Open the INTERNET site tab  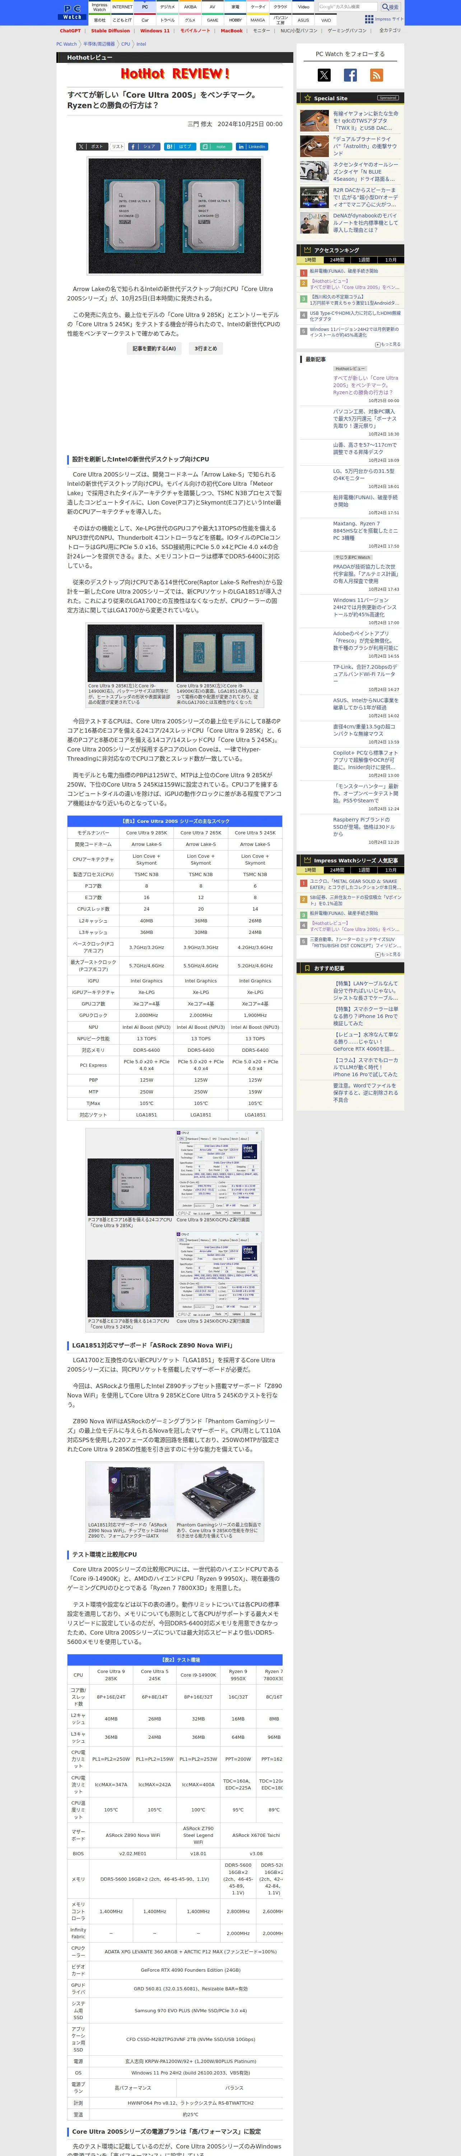point(122,7)
